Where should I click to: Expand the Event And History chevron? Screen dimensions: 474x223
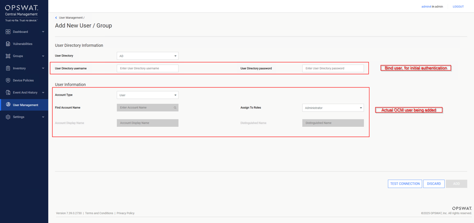pos(43,93)
